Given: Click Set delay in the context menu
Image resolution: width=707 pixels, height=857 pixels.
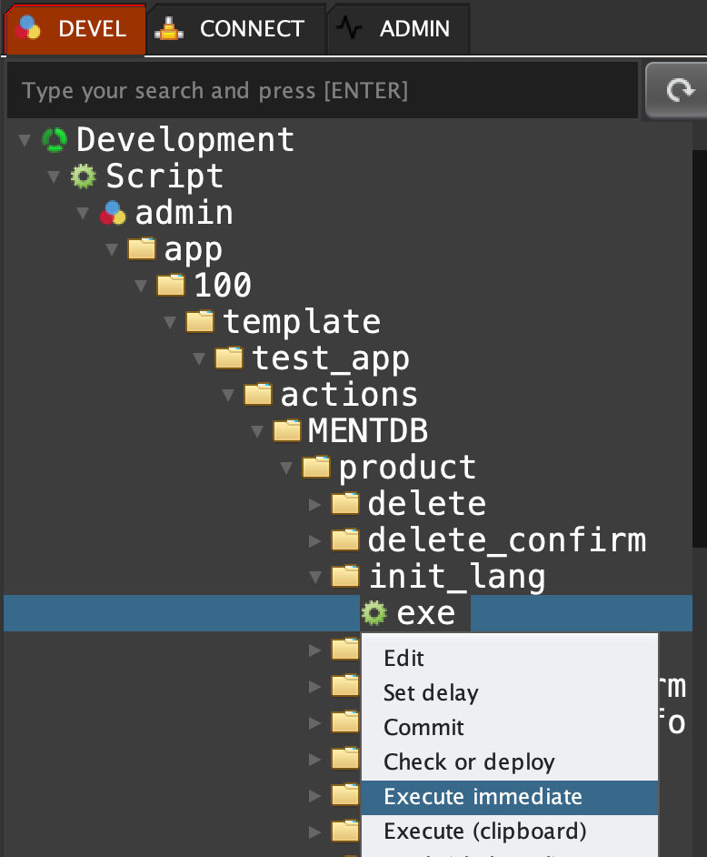Looking at the screenshot, I should (431, 693).
